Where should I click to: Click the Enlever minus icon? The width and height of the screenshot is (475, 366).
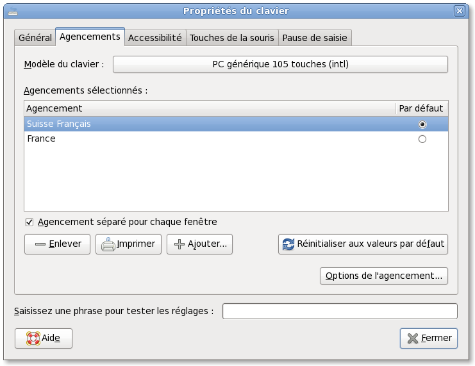pyautogui.click(x=40, y=244)
